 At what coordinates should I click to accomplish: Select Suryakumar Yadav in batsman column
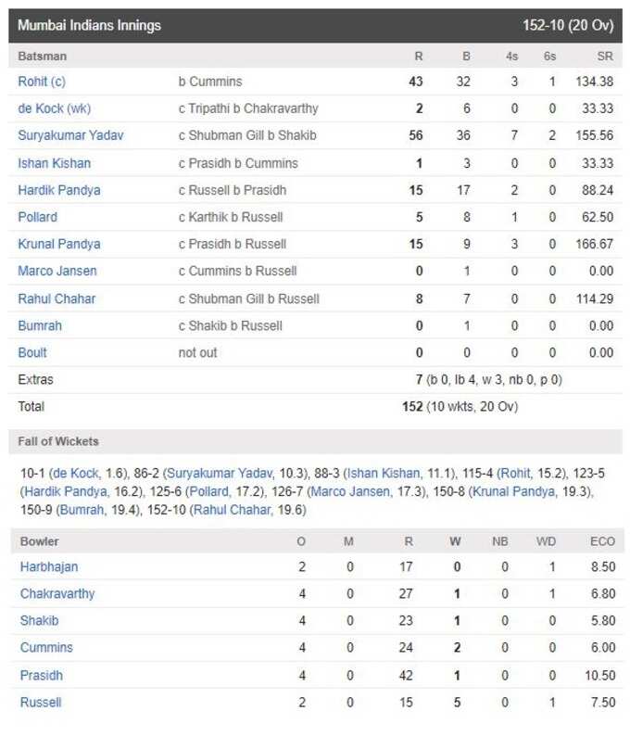70,135
